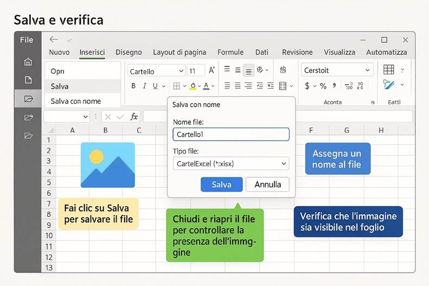Click the align right icon
Image resolution: width=429 pixels, height=286 pixels.
pos(248,86)
